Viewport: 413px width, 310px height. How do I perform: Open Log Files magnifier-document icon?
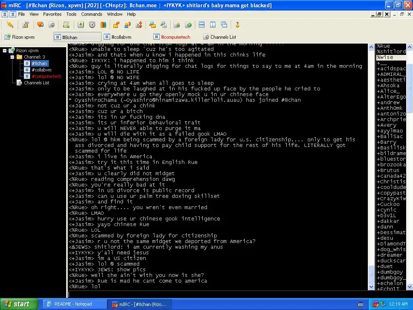(164, 25)
